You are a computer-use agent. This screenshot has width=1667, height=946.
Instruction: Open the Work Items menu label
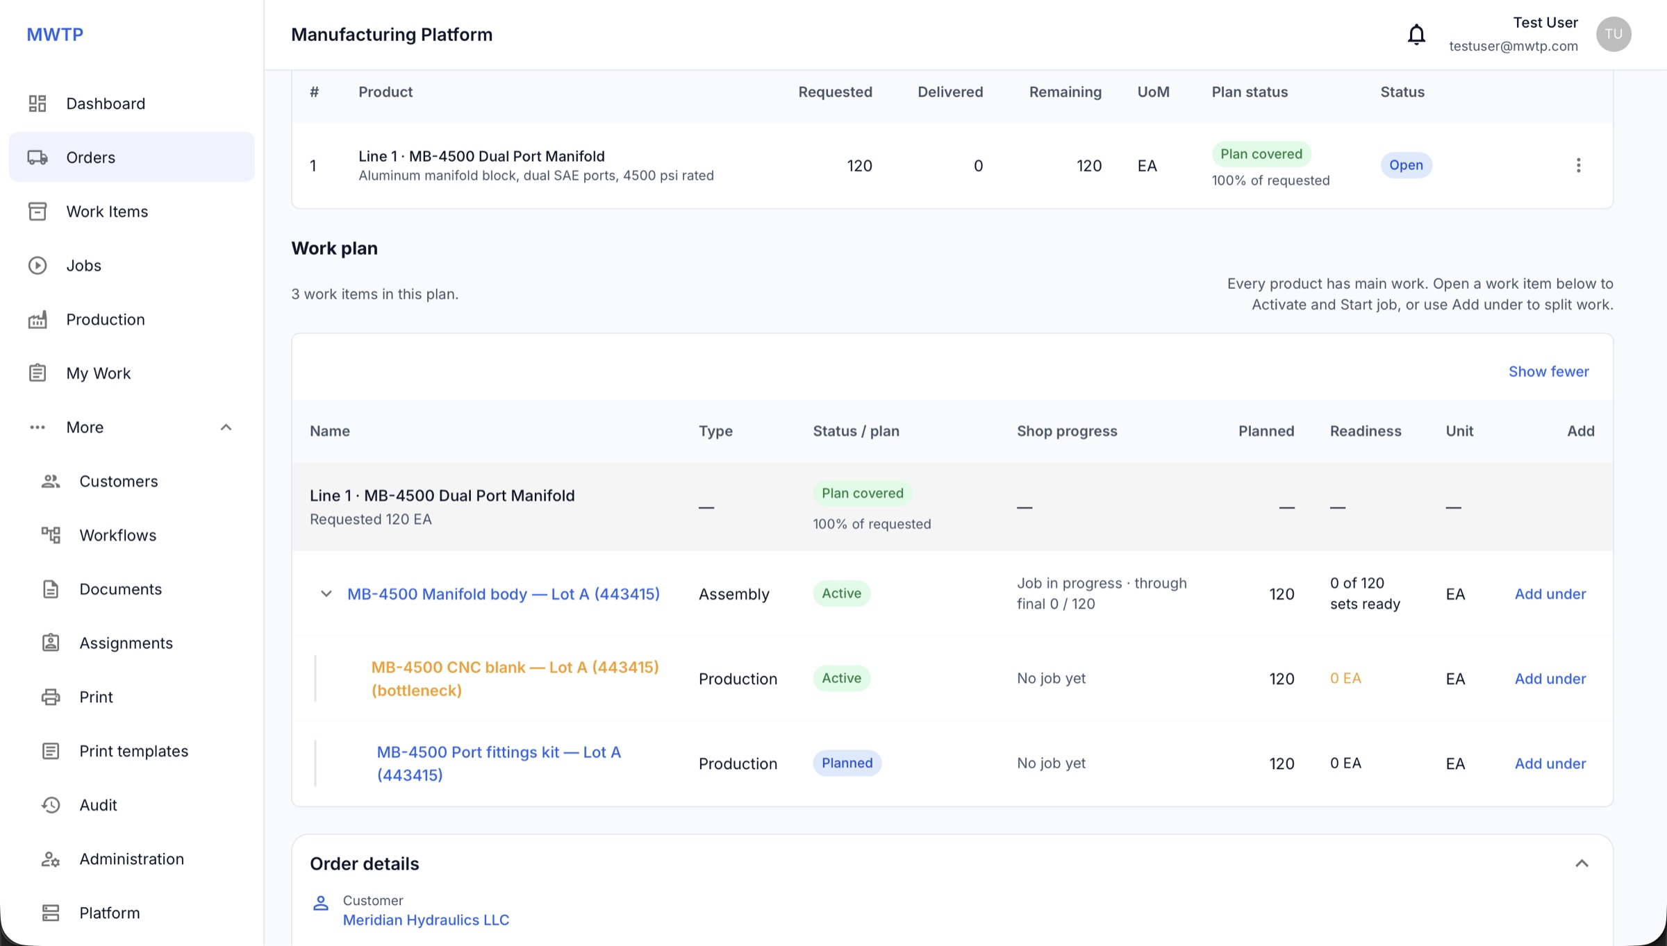coord(107,212)
